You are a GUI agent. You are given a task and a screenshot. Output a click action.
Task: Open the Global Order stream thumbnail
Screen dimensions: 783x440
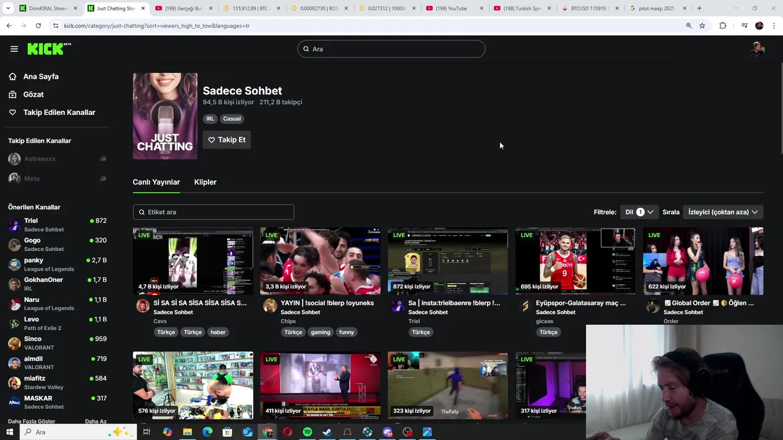[703, 262]
